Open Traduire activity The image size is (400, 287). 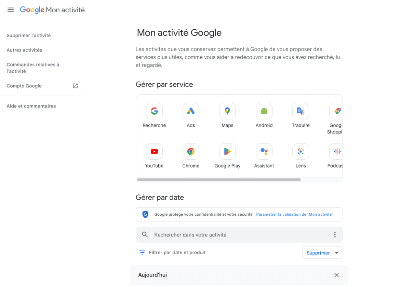301,111
